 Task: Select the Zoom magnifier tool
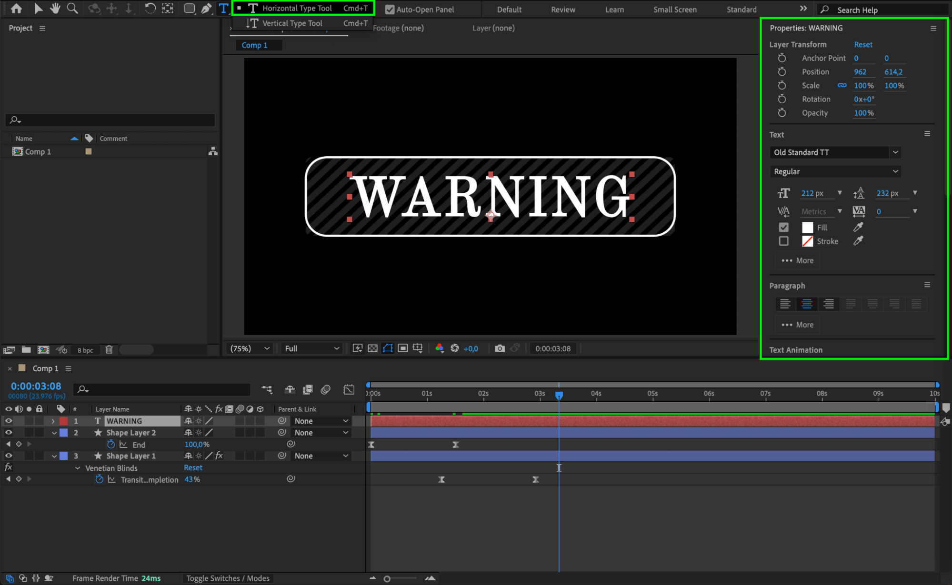pos(72,9)
